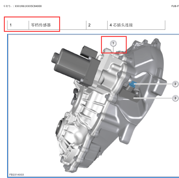Image resolution: width=179 pixels, height=178 pixels.
Task: Click the table cell containing number 1
Action: [x=18, y=25]
